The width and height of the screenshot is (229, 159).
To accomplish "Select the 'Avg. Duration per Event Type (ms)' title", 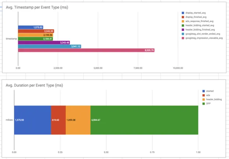I will coord(36,85).
